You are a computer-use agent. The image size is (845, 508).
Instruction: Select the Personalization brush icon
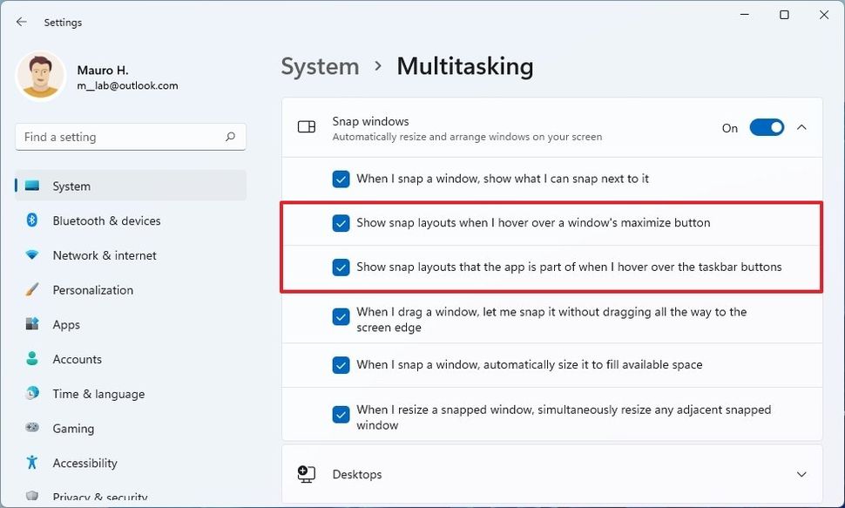(x=32, y=289)
